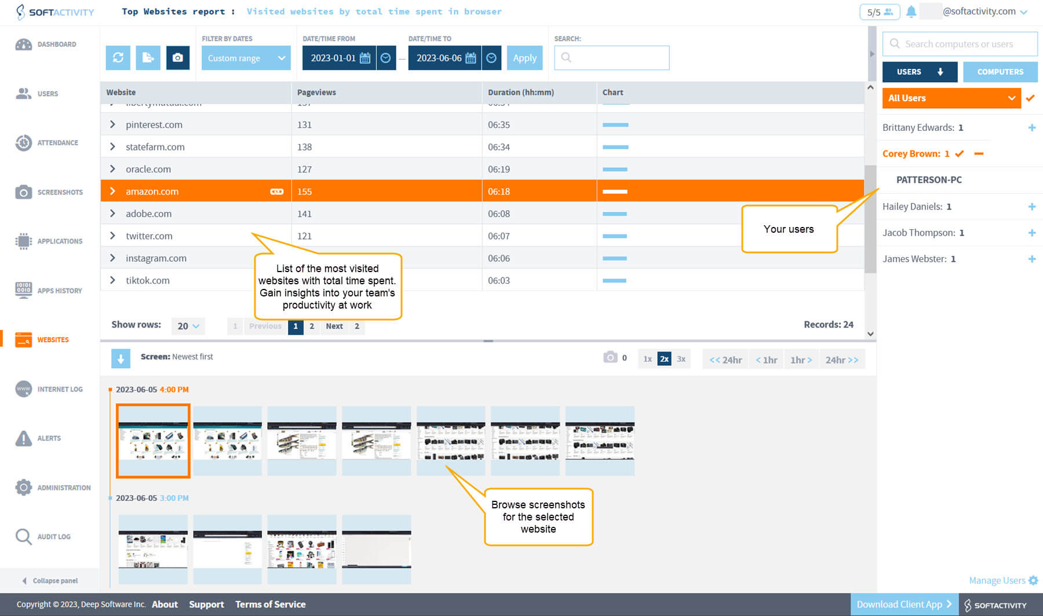The image size is (1043, 616).
Task: Click the Manage Users gear icon
Action: 1033,580
